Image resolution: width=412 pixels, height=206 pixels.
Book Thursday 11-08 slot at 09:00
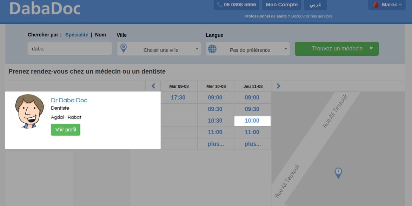tap(252, 98)
